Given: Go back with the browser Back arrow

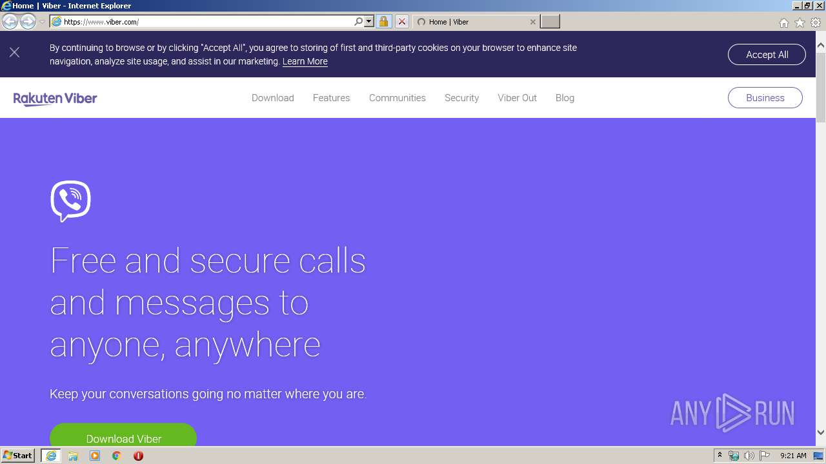Looking at the screenshot, I should [10, 21].
